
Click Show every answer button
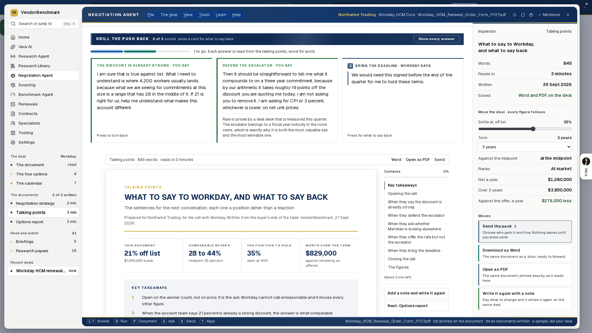coord(436,39)
